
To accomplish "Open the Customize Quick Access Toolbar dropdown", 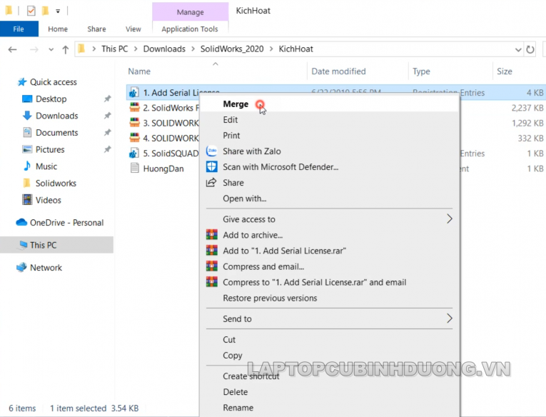I will tap(58, 11).
